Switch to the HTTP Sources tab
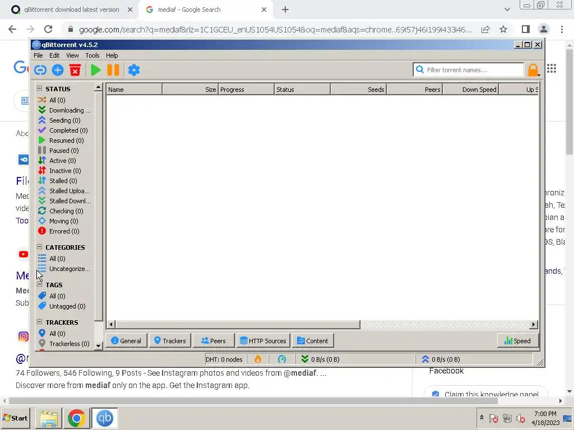Screen dimensions: 574x430 [x=263, y=341]
